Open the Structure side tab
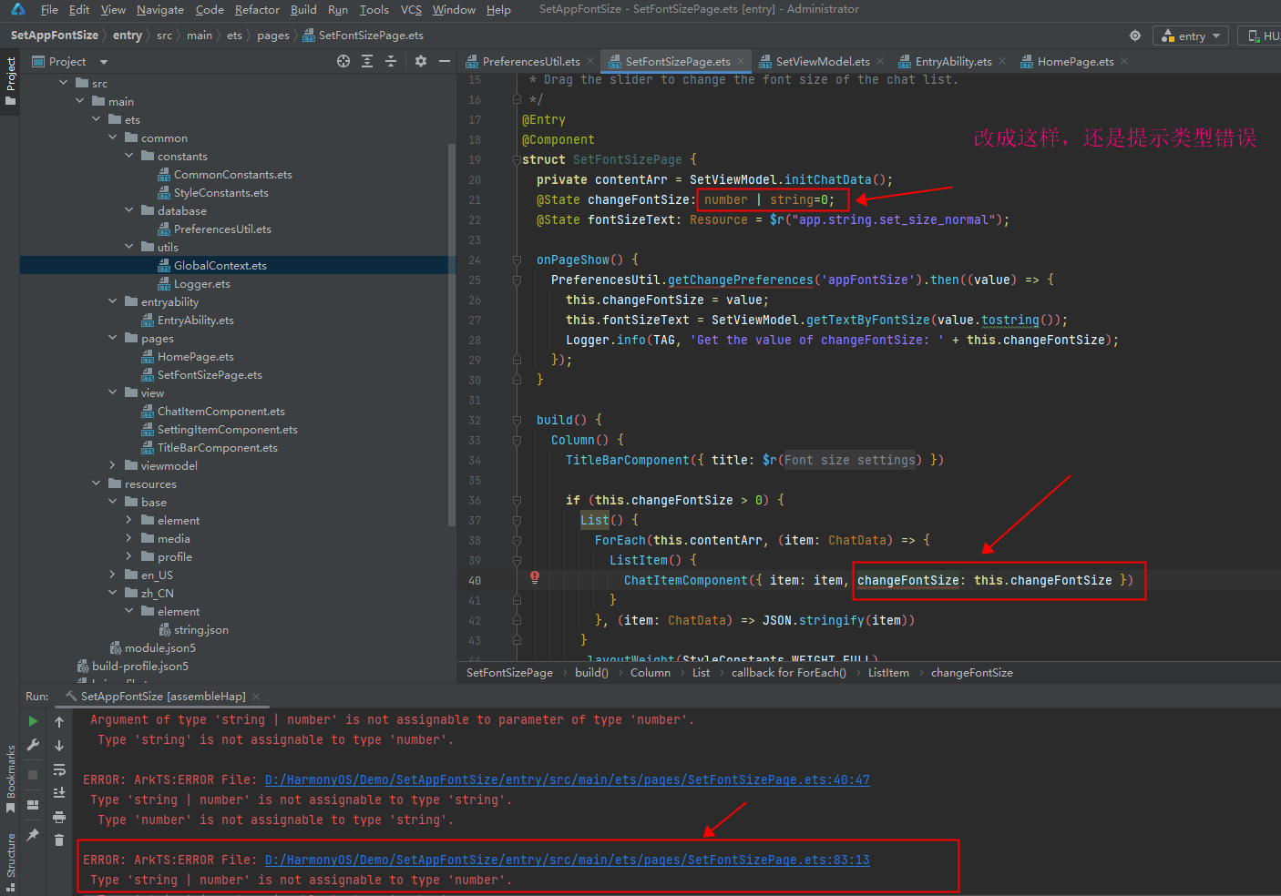This screenshot has width=1281, height=896. tap(10, 861)
